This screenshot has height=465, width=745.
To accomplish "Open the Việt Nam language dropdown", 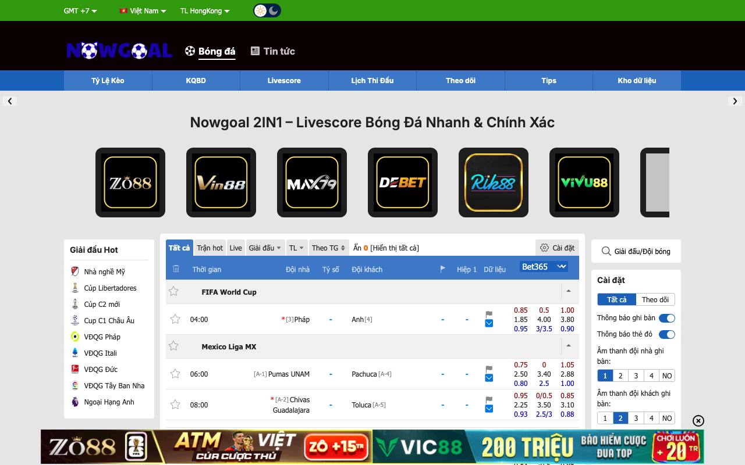I will click(x=143, y=11).
